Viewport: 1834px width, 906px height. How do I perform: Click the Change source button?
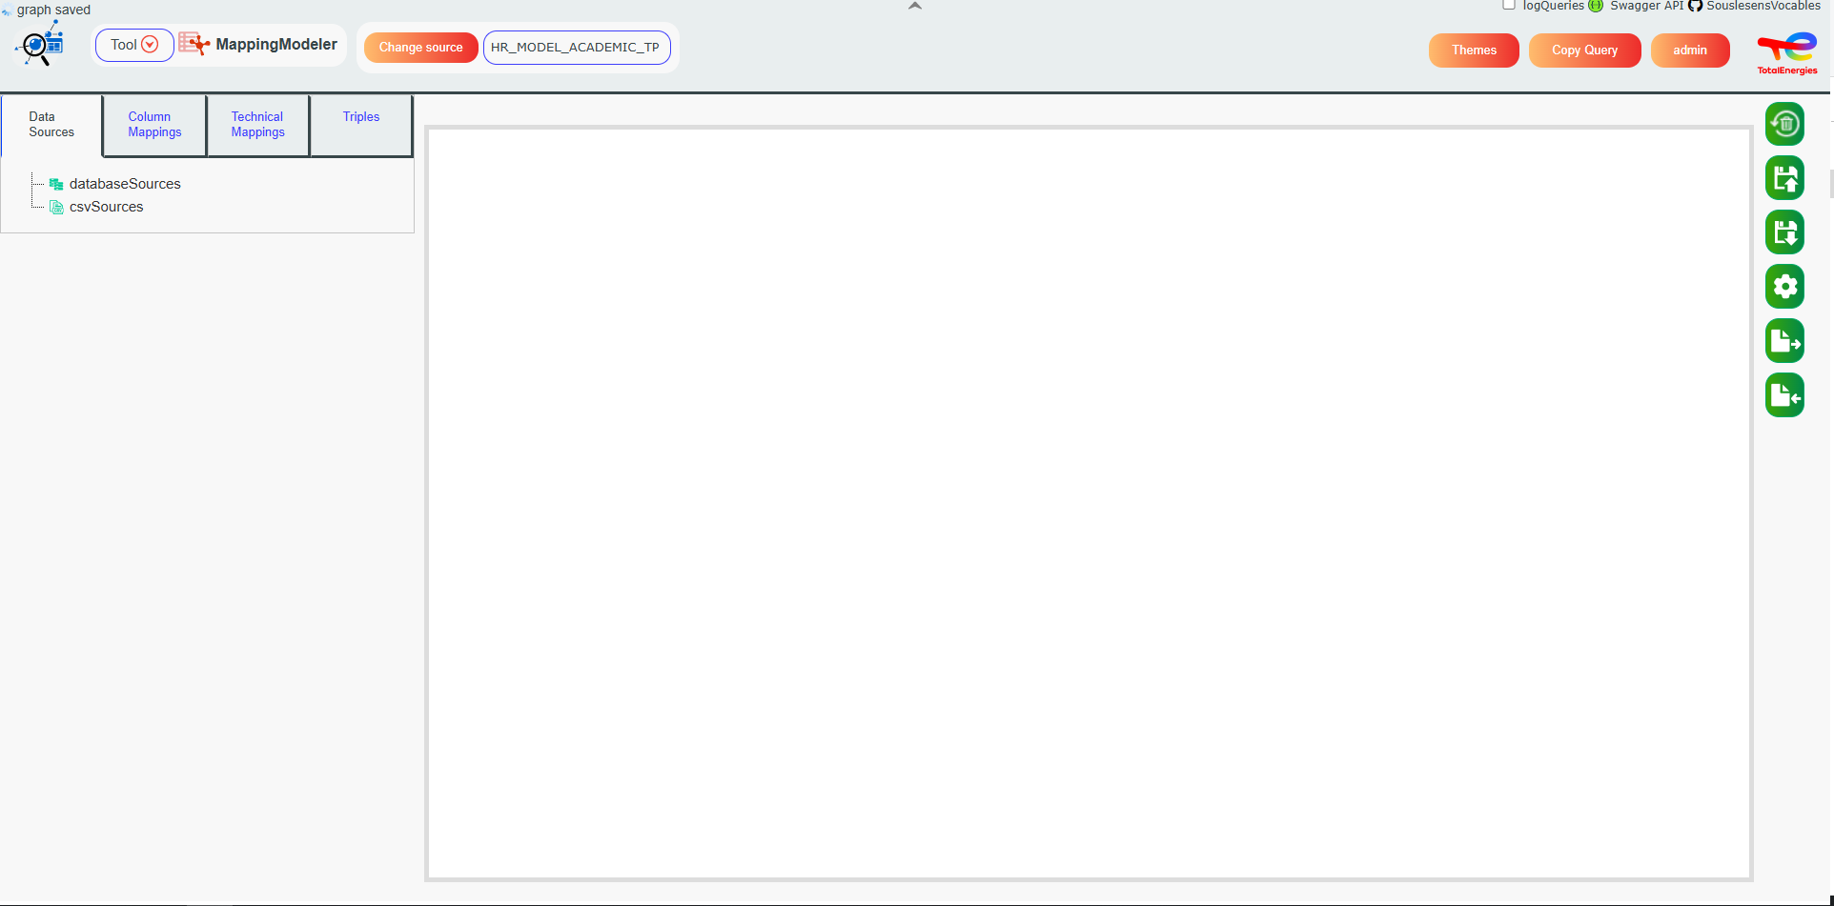pyautogui.click(x=420, y=48)
